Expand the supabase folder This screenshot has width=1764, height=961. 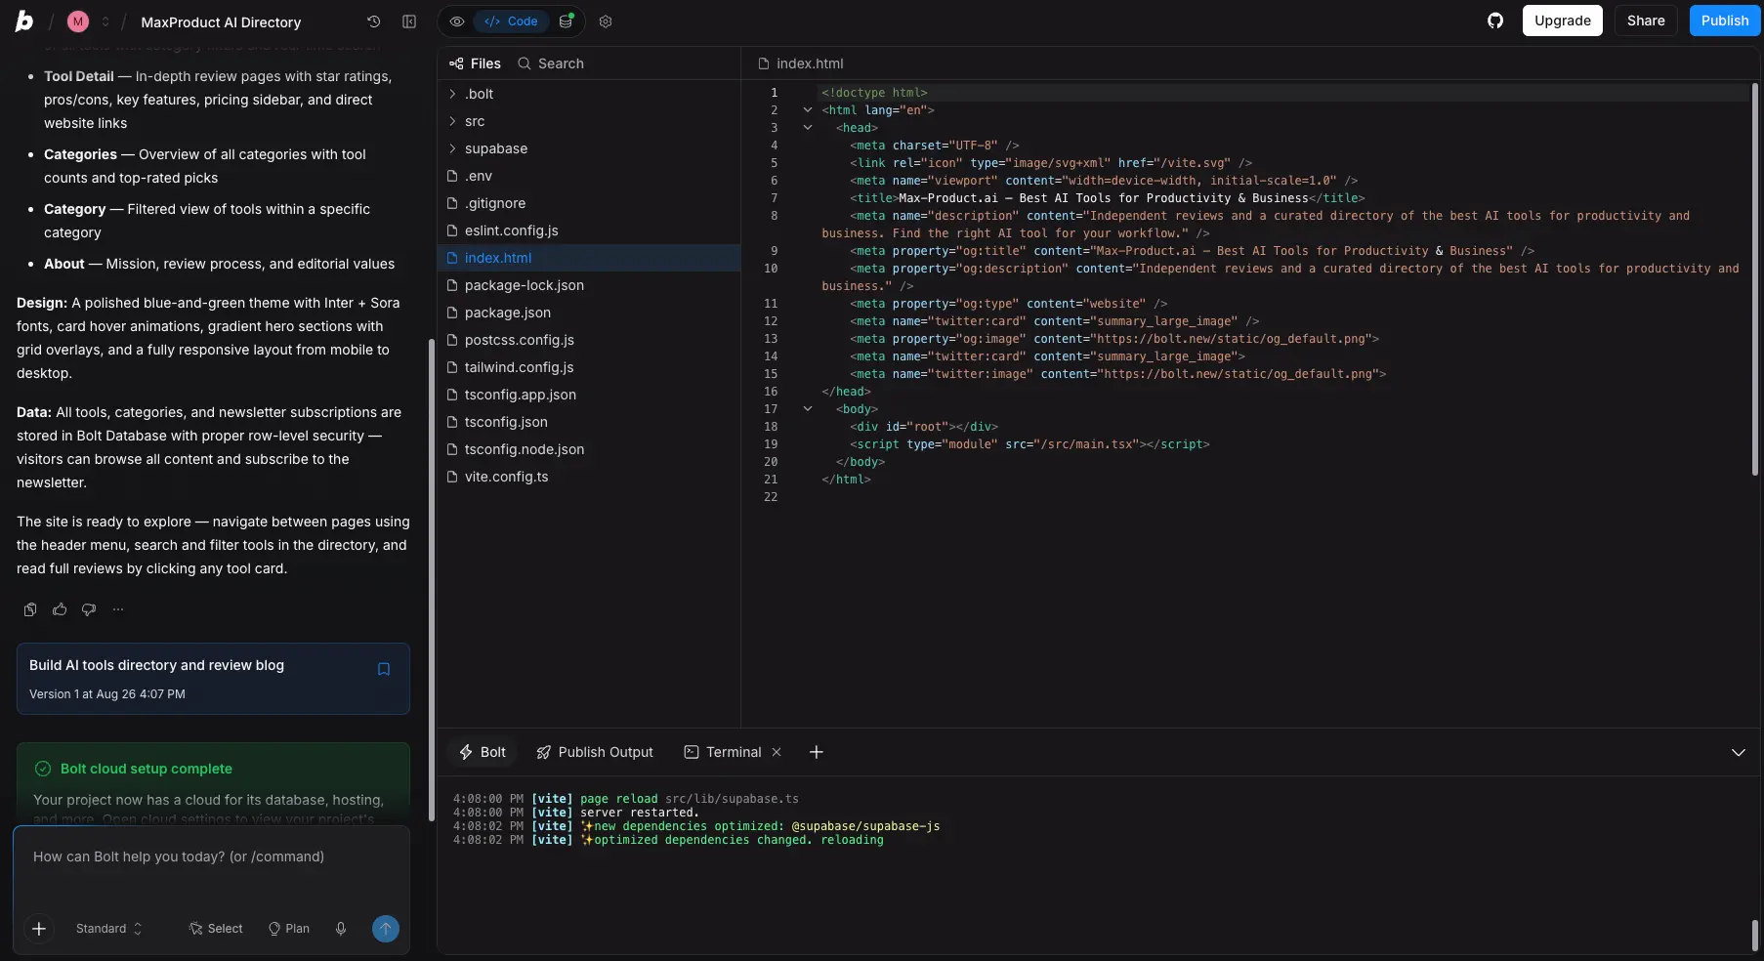coord(589,148)
